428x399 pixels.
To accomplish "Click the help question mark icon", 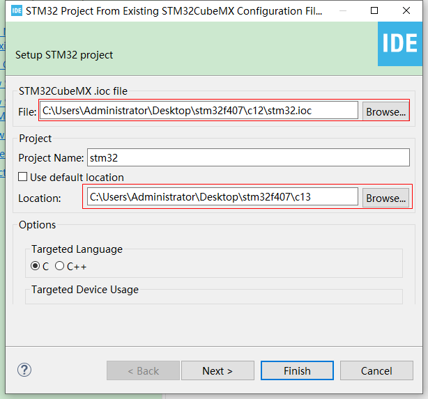I will pos(24,370).
